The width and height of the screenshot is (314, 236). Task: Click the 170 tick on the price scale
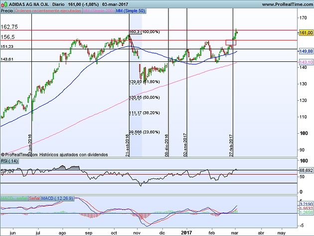coord(303,18)
